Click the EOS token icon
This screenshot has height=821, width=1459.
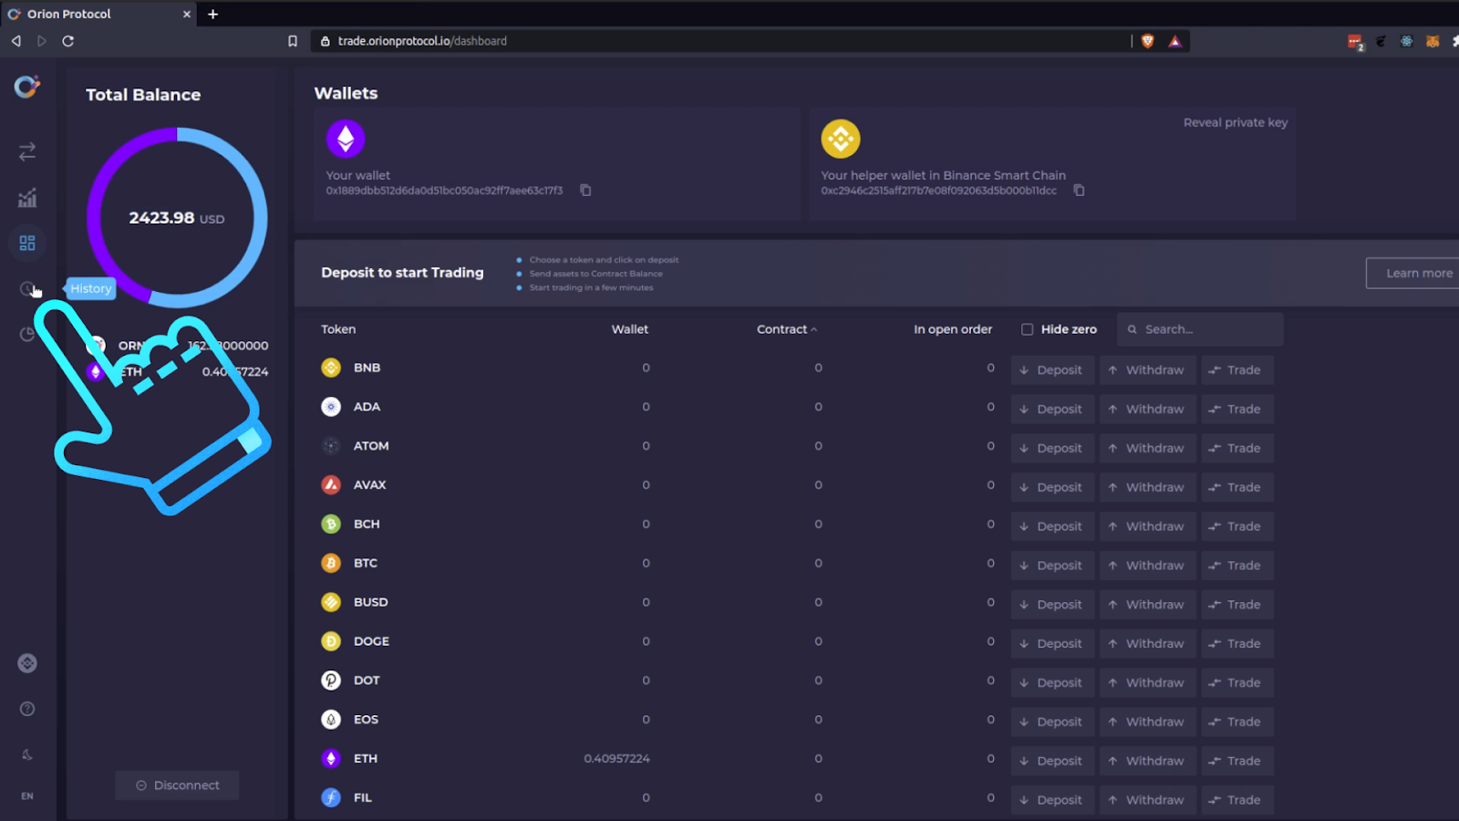tap(331, 720)
